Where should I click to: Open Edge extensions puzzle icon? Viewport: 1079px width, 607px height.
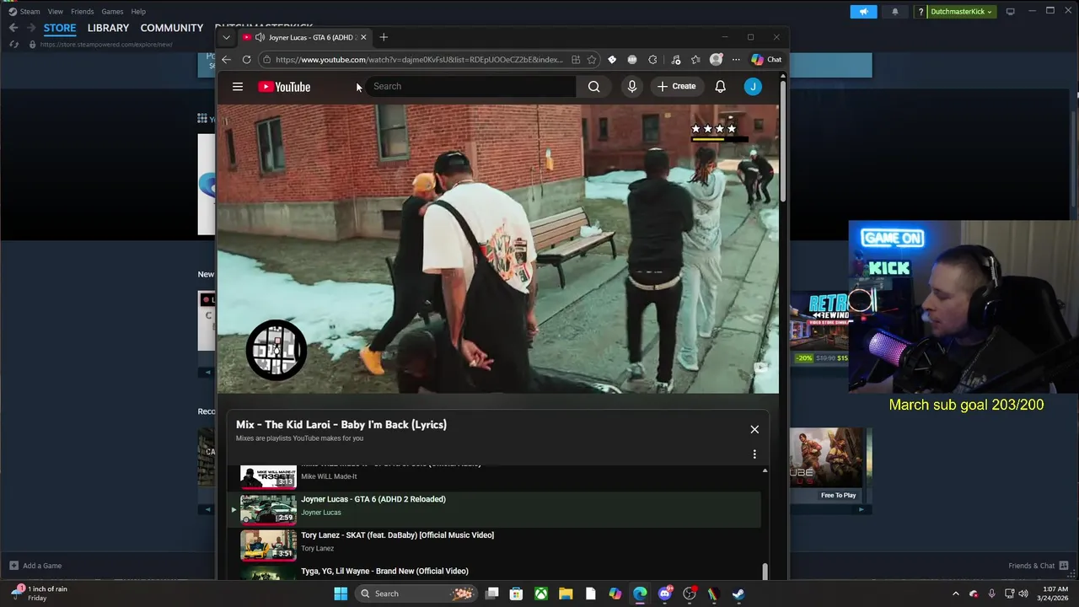point(652,60)
